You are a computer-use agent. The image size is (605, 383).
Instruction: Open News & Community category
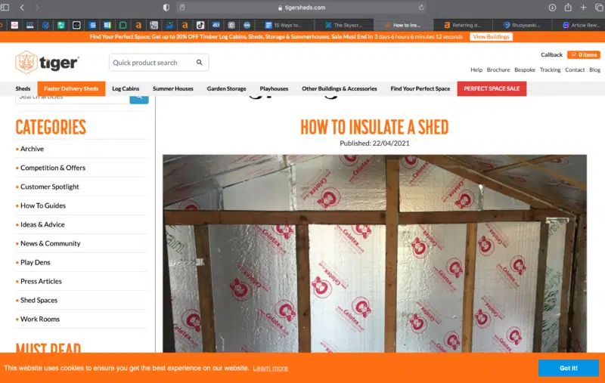(x=50, y=243)
